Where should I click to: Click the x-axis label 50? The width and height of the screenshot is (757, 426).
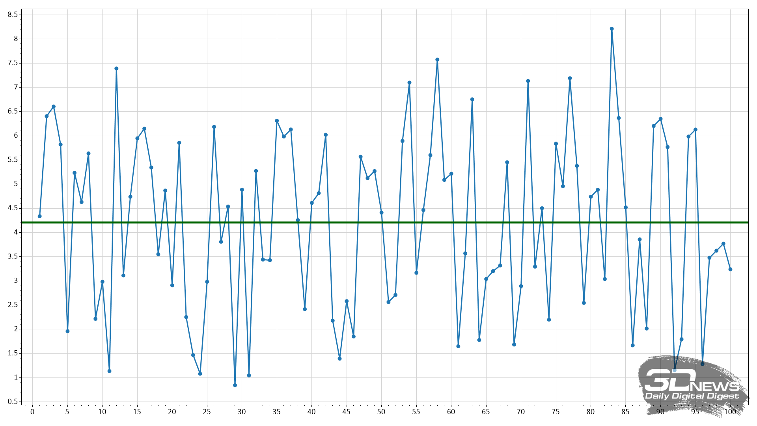(x=381, y=412)
